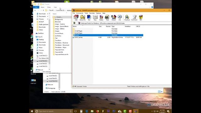Launch the Wizard from WinRAR toolbar
Image resolution: width=201 pixels, height=113 pixels.
114,18
